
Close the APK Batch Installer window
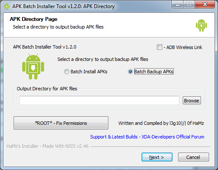[205, 5]
